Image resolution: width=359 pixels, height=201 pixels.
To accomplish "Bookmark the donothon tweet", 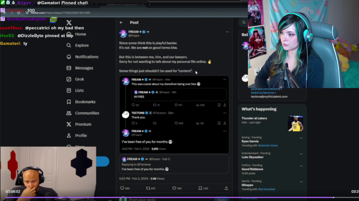I will (219, 105).
